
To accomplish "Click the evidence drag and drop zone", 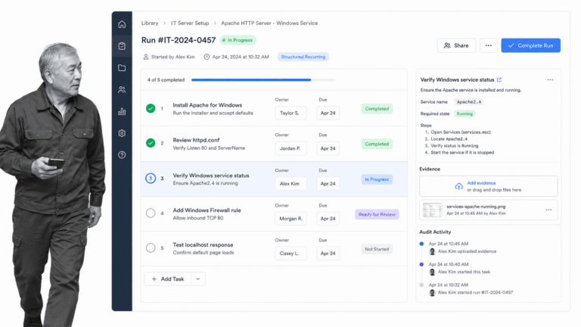I will pyautogui.click(x=489, y=186).
